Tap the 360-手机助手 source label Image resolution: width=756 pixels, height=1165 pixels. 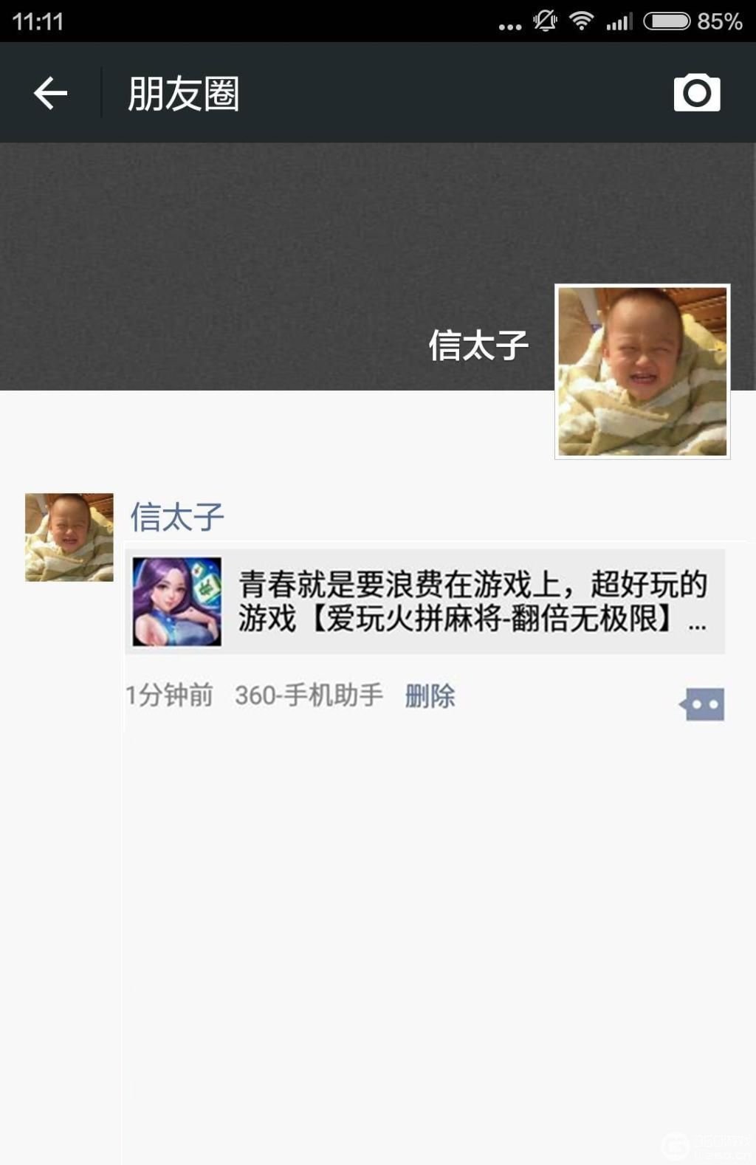[x=309, y=695]
